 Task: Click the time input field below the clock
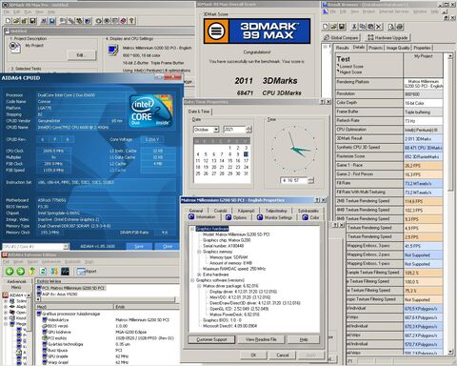[294, 180]
